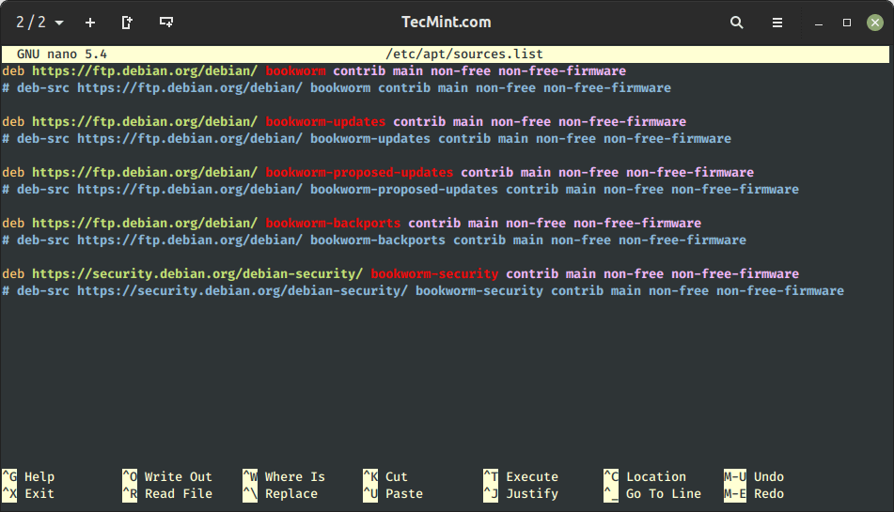Click the ^C Location shortcut
This screenshot has height=512, width=894.
pos(645,476)
